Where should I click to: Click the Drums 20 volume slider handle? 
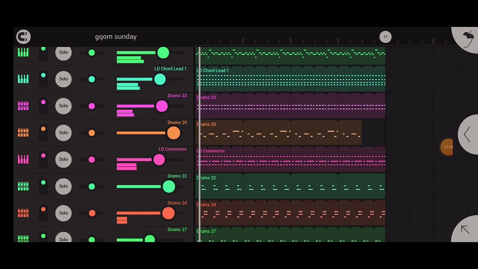(x=174, y=133)
